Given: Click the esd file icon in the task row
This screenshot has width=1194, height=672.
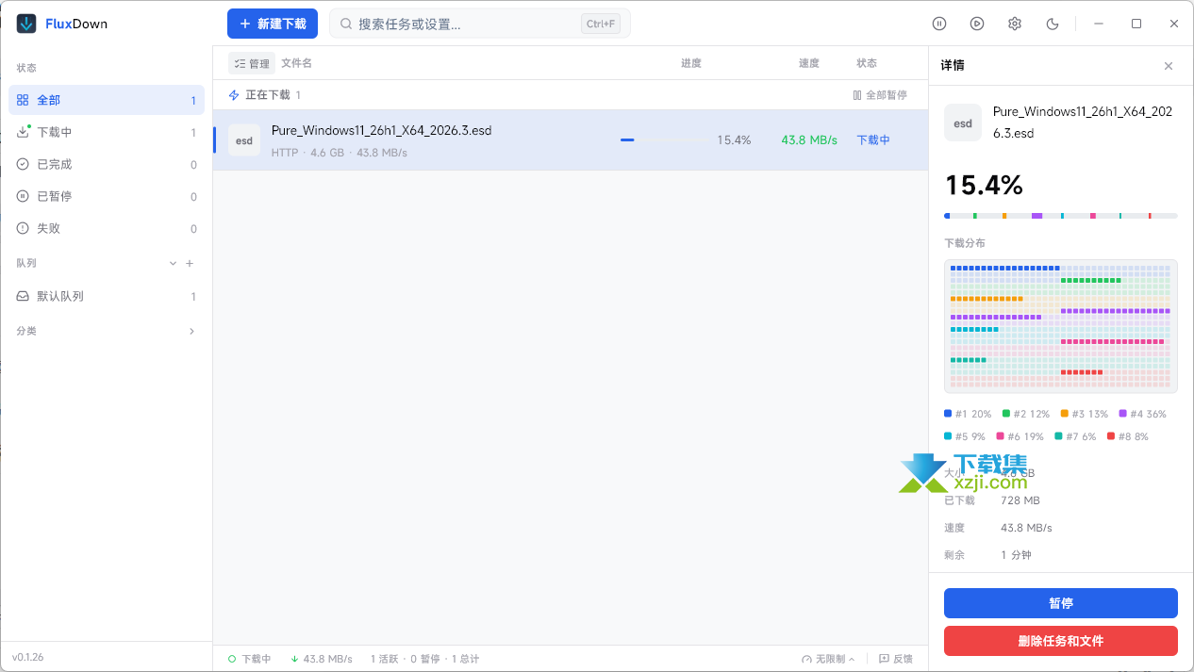Looking at the screenshot, I should [x=244, y=140].
